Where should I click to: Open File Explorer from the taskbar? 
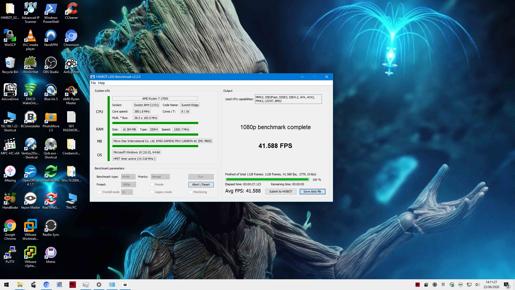tap(20, 285)
